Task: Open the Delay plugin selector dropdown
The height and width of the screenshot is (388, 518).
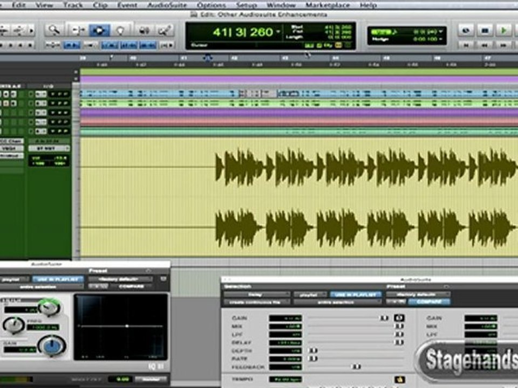Action: coord(257,294)
